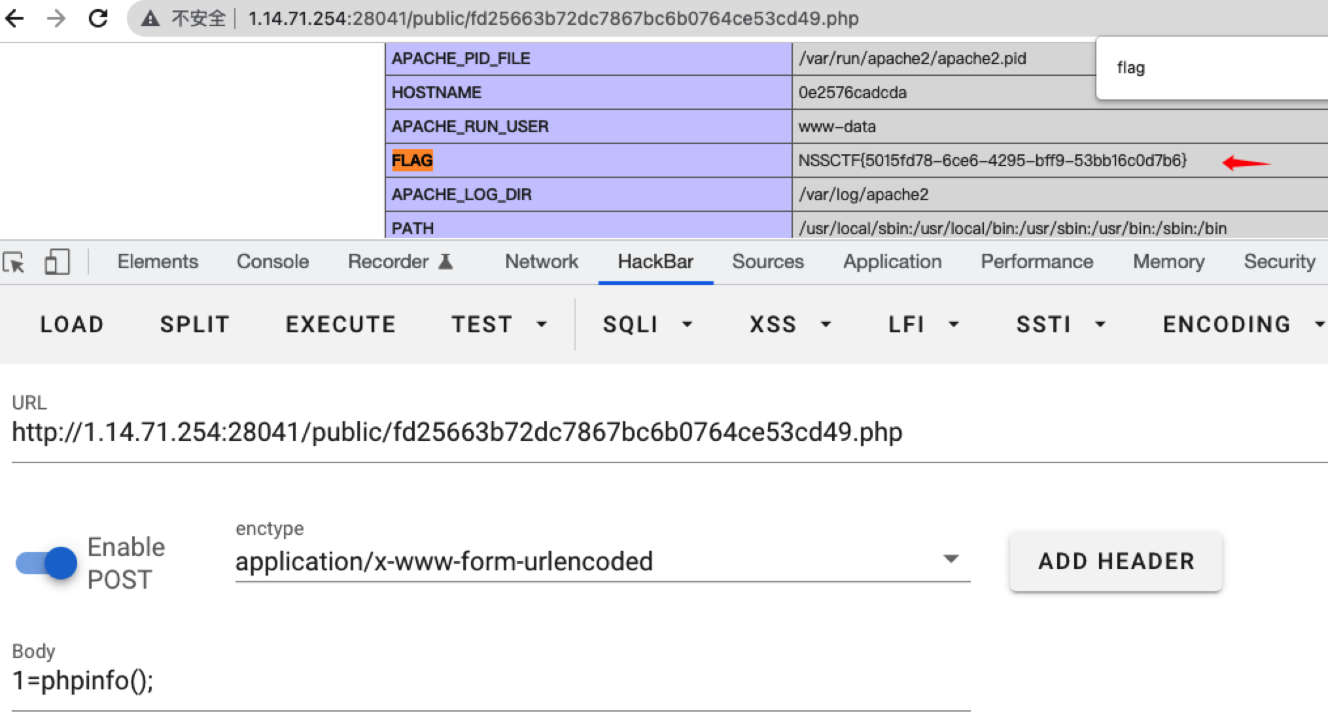Open the Security tab
The image size is (1328, 726).
coord(1280,262)
